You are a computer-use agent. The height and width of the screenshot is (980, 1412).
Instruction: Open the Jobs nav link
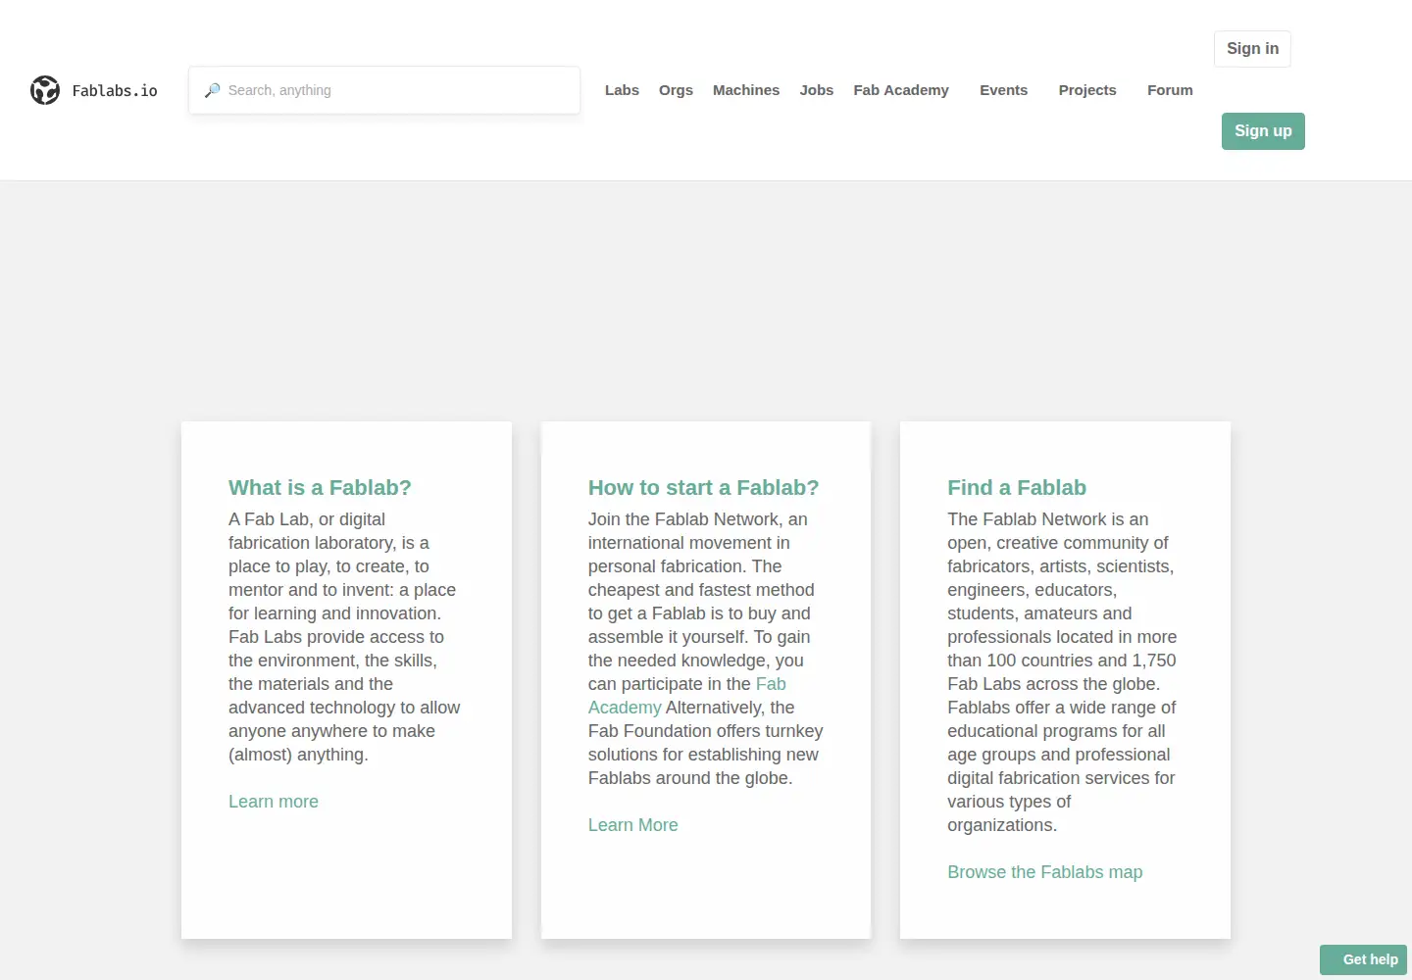tap(817, 90)
